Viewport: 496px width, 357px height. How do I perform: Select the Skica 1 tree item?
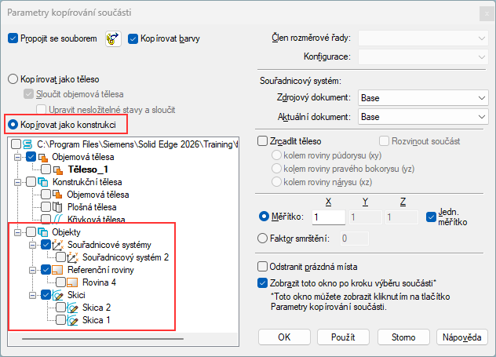(x=97, y=320)
